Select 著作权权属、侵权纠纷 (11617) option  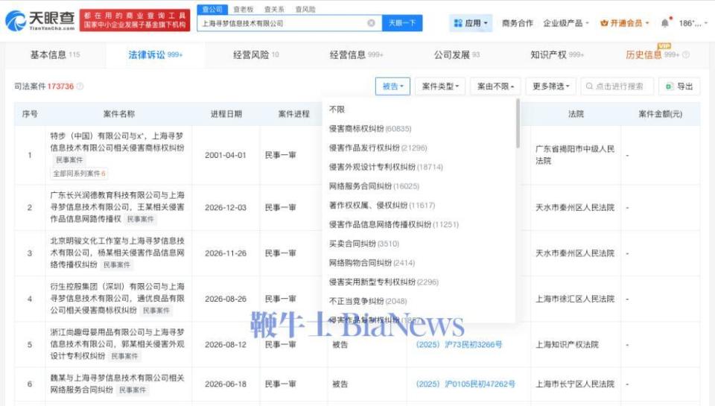click(381, 206)
